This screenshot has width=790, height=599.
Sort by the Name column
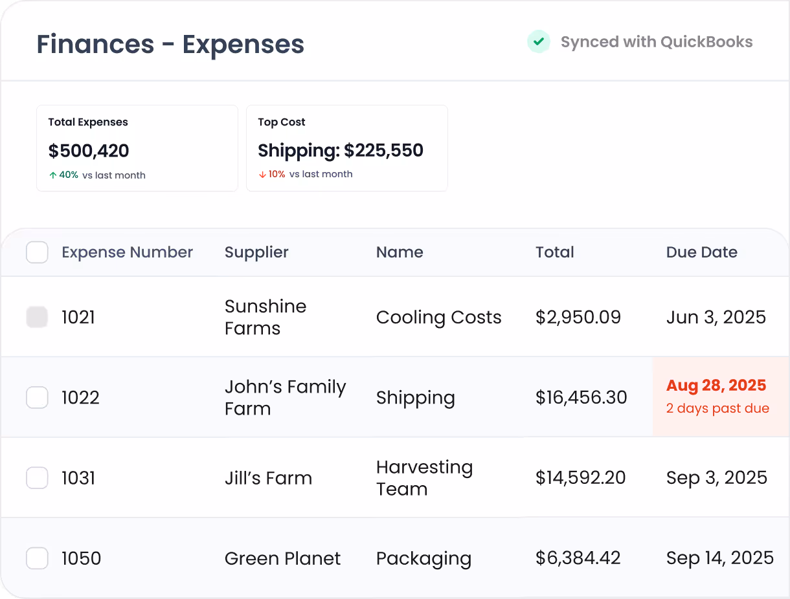[400, 252]
